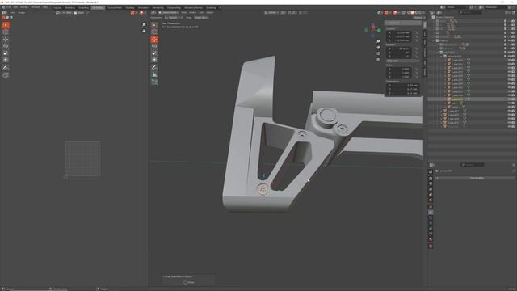
Task: Toggle lock on Location X field
Action: pos(417,32)
